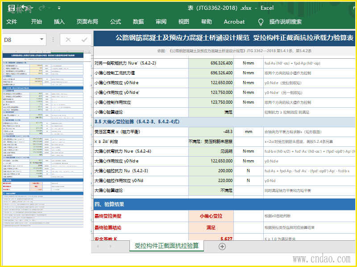This screenshot has width=357, height=267.
Task: Click the formula bar resize dots handle
Action: (53, 40)
